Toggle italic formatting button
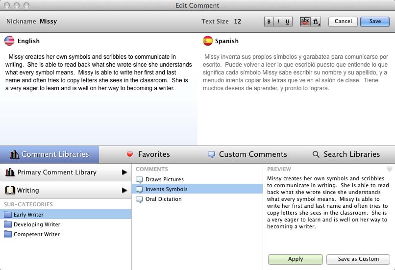 (278, 22)
